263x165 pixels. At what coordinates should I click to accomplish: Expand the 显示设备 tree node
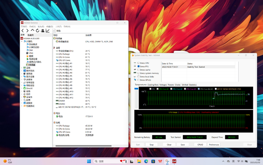click(22, 76)
